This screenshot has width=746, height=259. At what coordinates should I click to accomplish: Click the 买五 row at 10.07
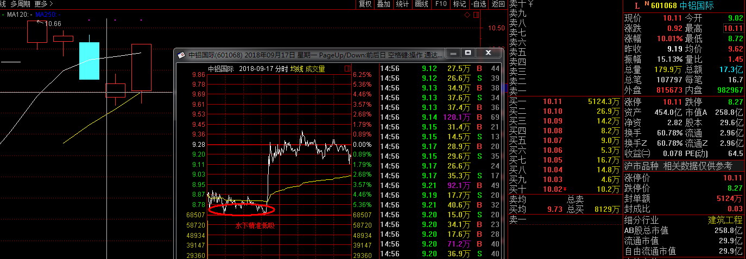point(565,140)
